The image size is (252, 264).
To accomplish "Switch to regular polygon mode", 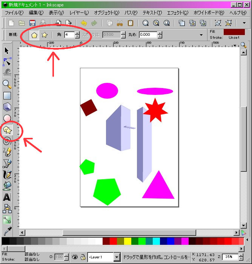I will coord(34,35).
